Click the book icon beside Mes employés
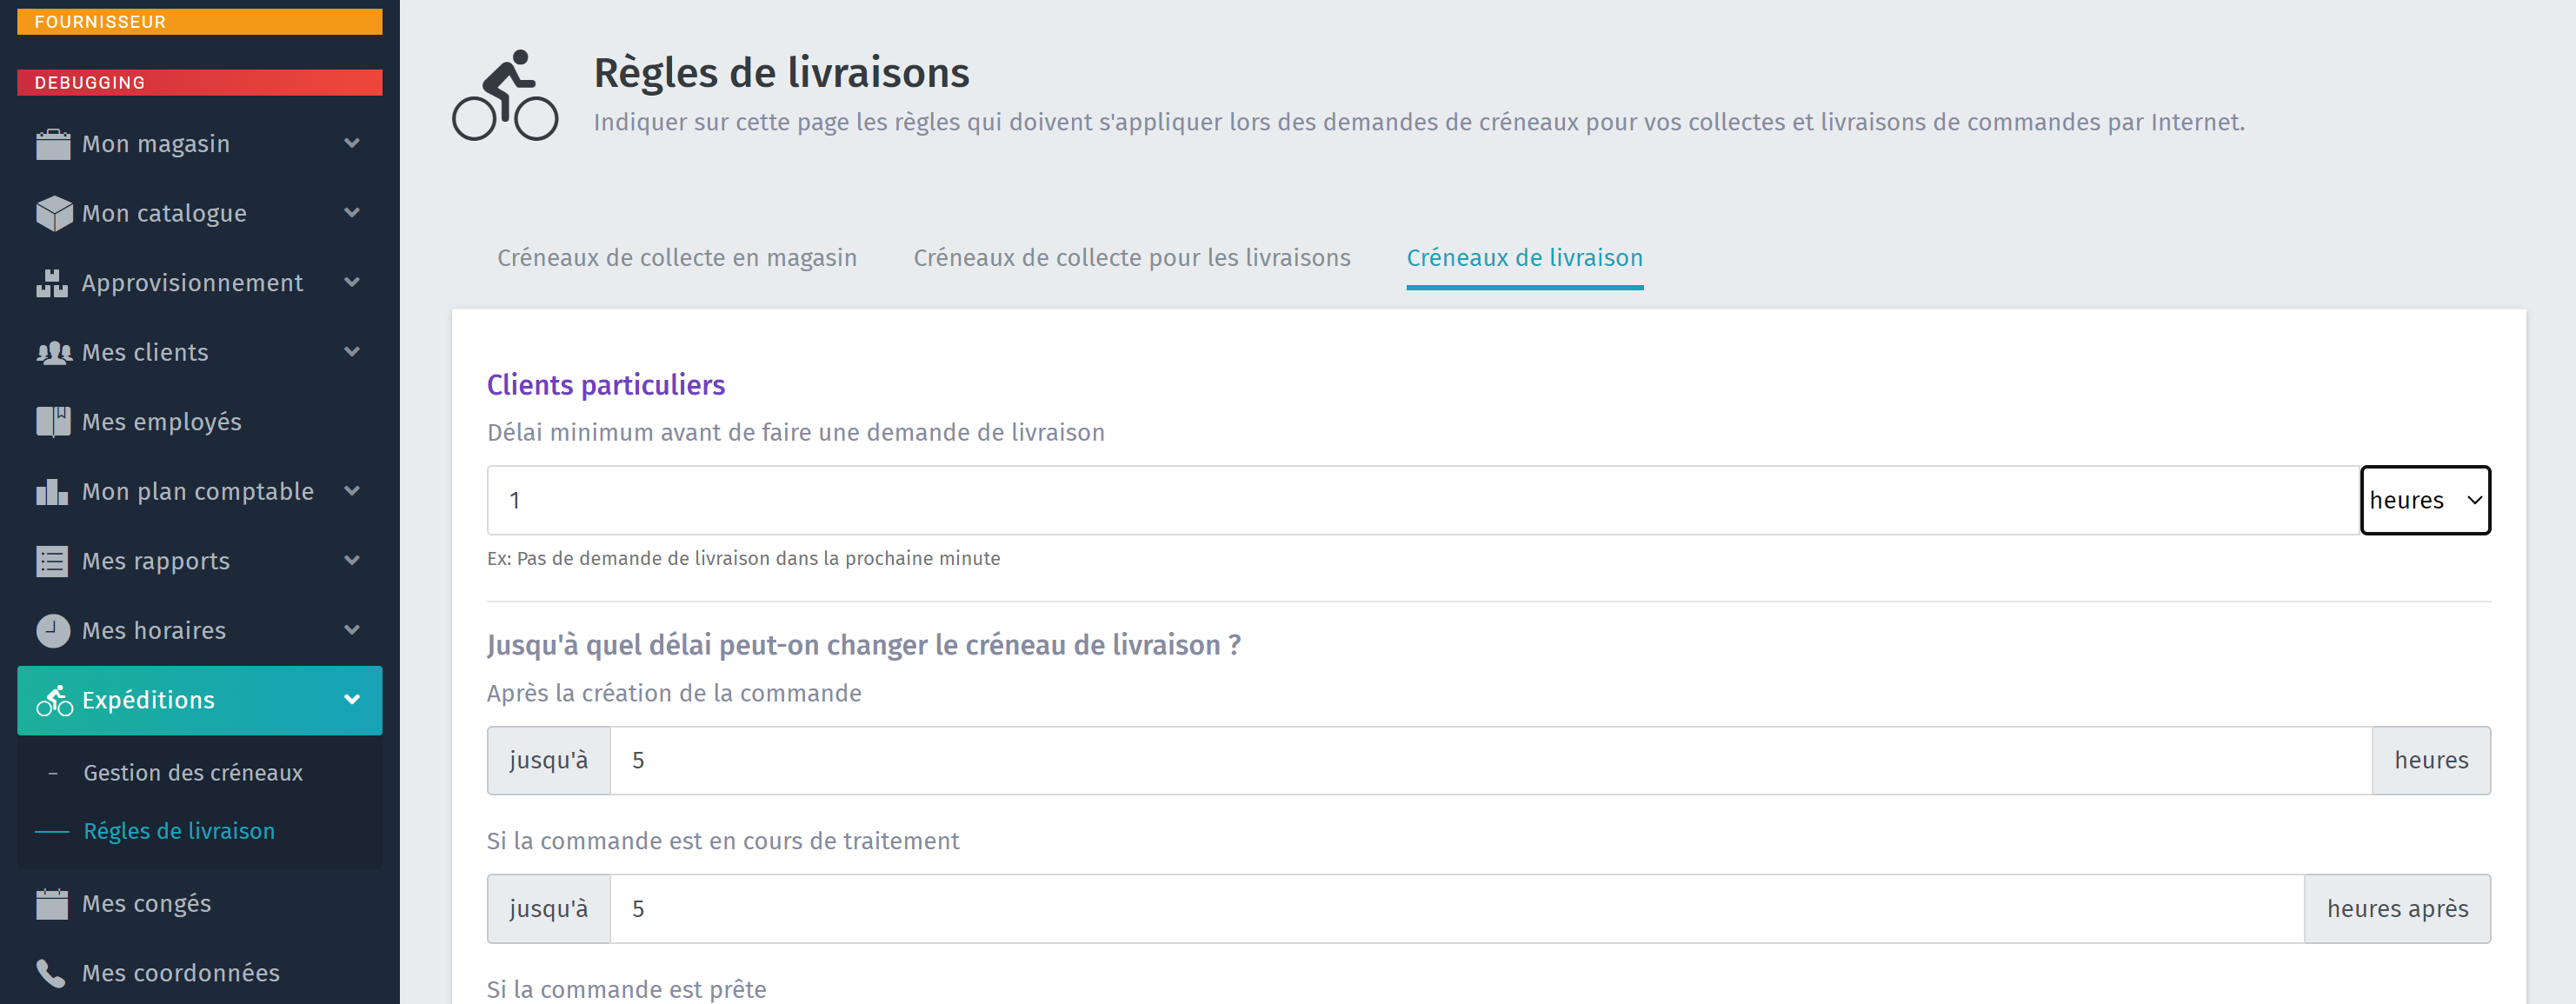The width and height of the screenshot is (2576, 1004). (53, 422)
